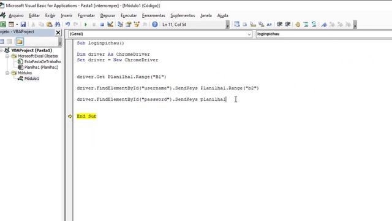Select Planilha1 (Planilha1) in project tree
This screenshot has width=392, height=221.
[x=41, y=67]
